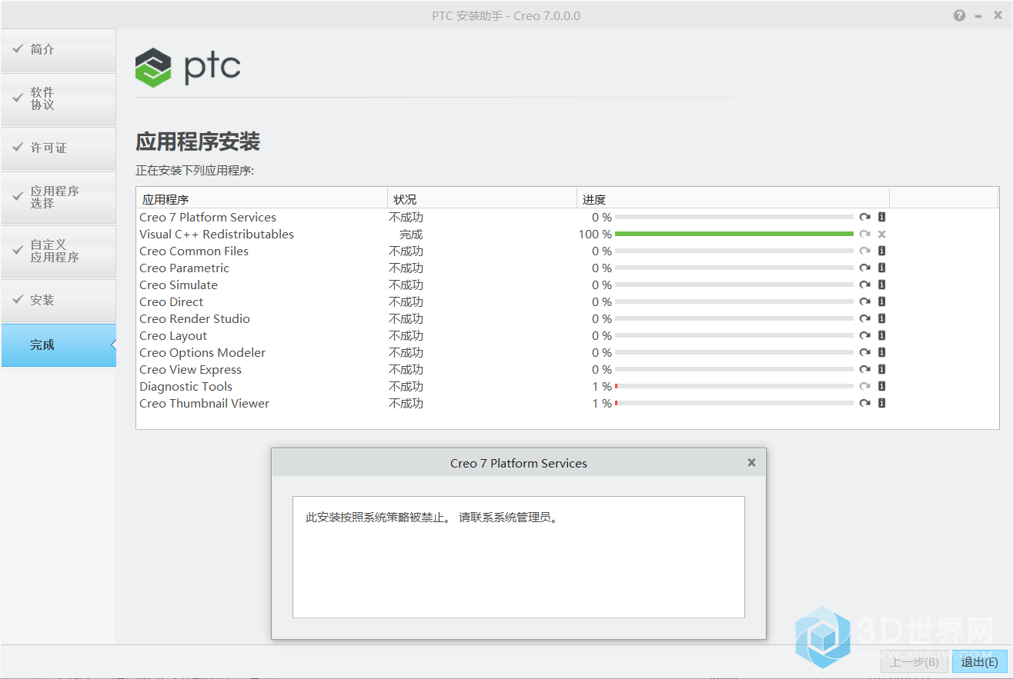Select the Creo Parametric row name
The width and height of the screenshot is (1013, 679).
(x=184, y=268)
